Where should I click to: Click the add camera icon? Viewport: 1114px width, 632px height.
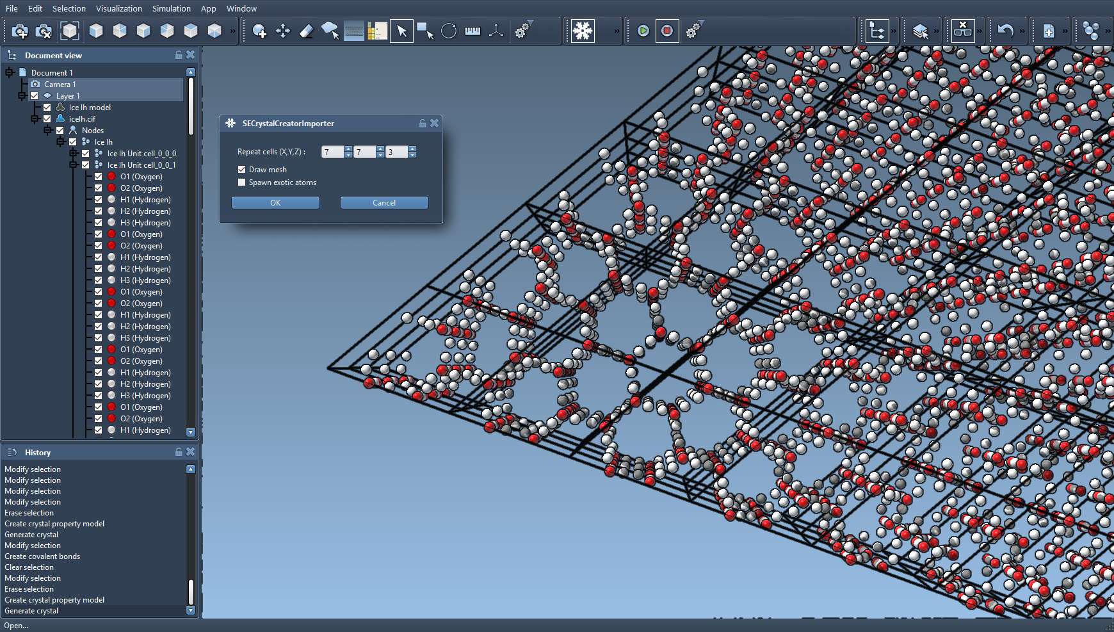[x=20, y=31]
